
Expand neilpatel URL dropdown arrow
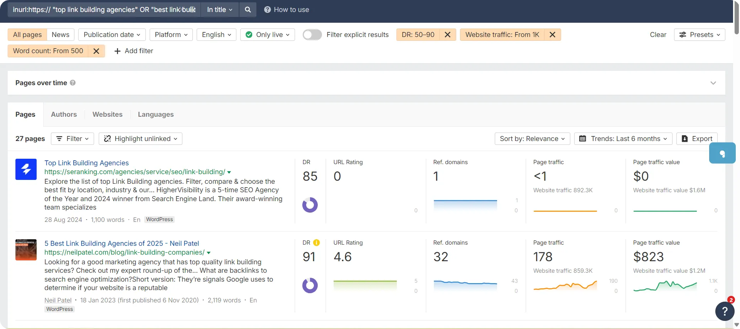pyautogui.click(x=209, y=253)
